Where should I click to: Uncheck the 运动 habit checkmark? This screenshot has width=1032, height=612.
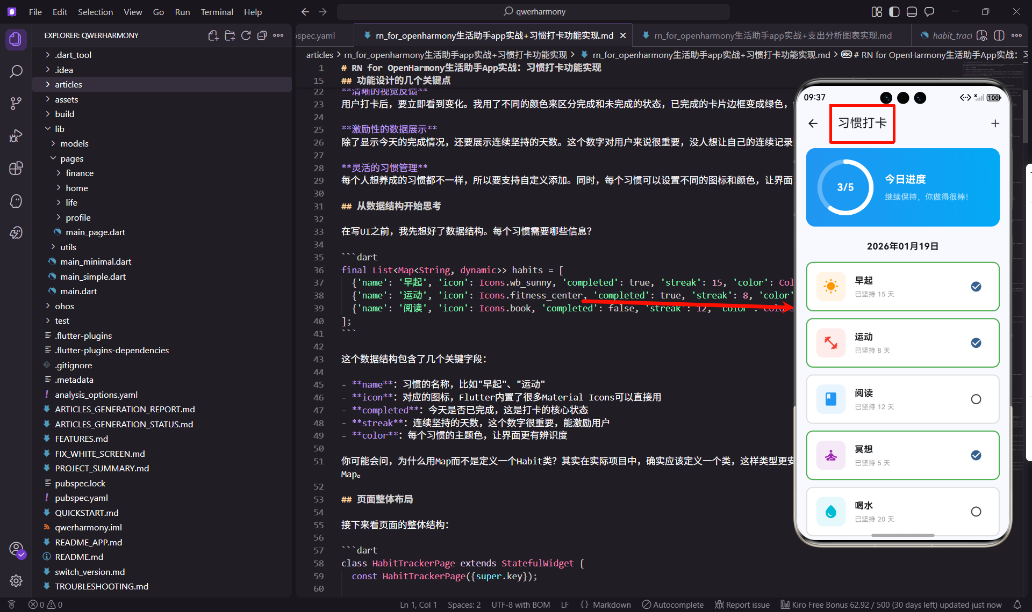[976, 343]
